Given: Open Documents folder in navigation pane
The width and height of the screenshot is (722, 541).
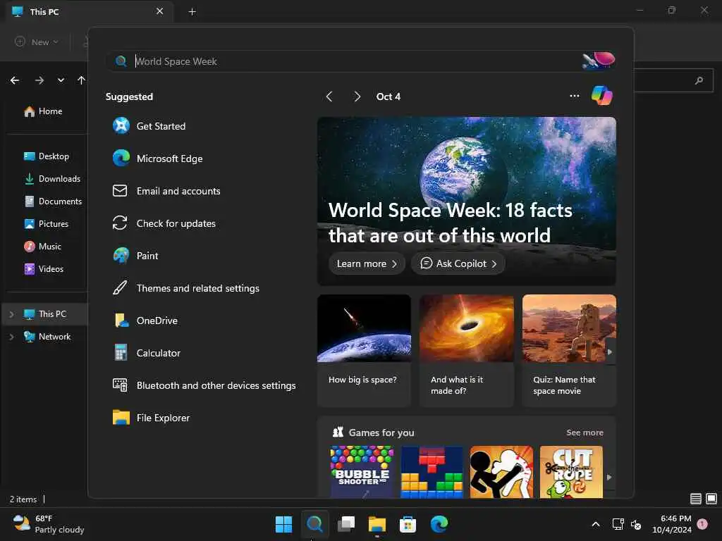Looking at the screenshot, I should pos(52,201).
